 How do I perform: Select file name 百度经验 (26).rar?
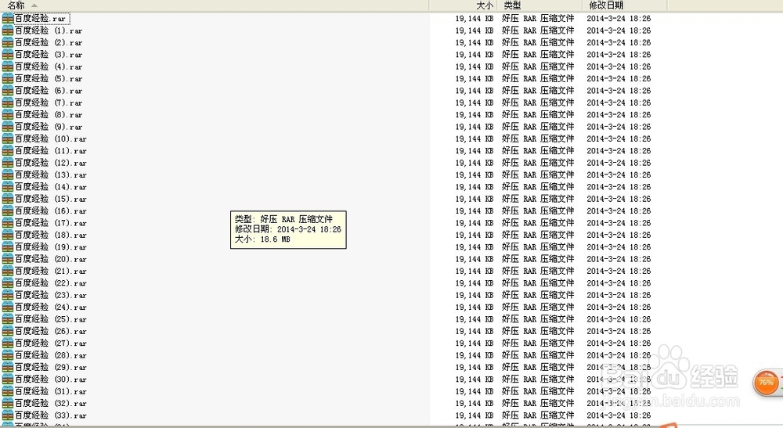point(50,331)
